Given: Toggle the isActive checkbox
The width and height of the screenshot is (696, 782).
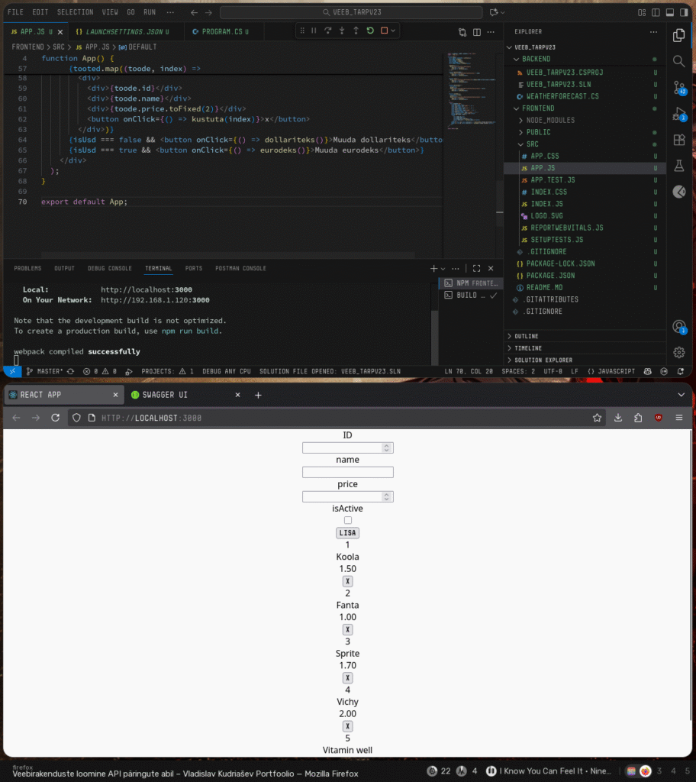Looking at the screenshot, I should click(348, 520).
